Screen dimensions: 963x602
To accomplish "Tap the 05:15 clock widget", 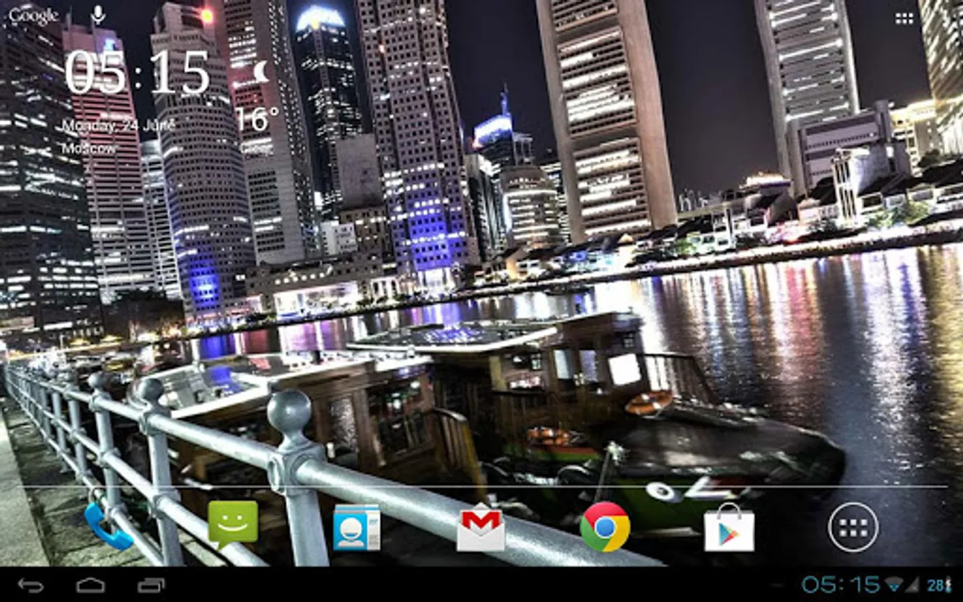I will [x=137, y=72].
